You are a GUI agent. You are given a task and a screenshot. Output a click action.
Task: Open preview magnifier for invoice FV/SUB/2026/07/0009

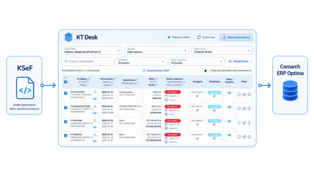pos(95,107)
